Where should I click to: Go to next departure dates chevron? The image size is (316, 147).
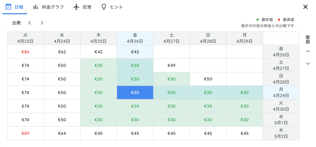42,23
